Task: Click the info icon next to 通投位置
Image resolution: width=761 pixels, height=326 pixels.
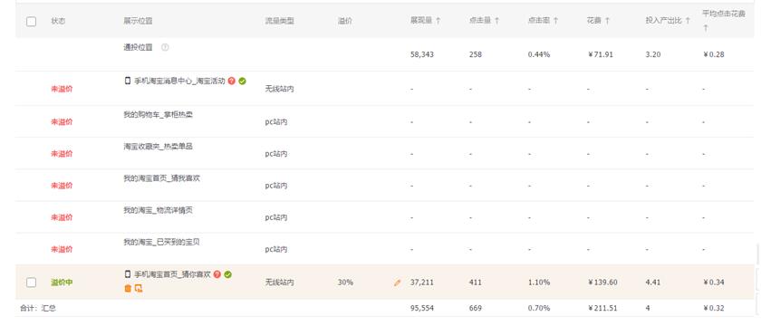Action: click(165, 47)
